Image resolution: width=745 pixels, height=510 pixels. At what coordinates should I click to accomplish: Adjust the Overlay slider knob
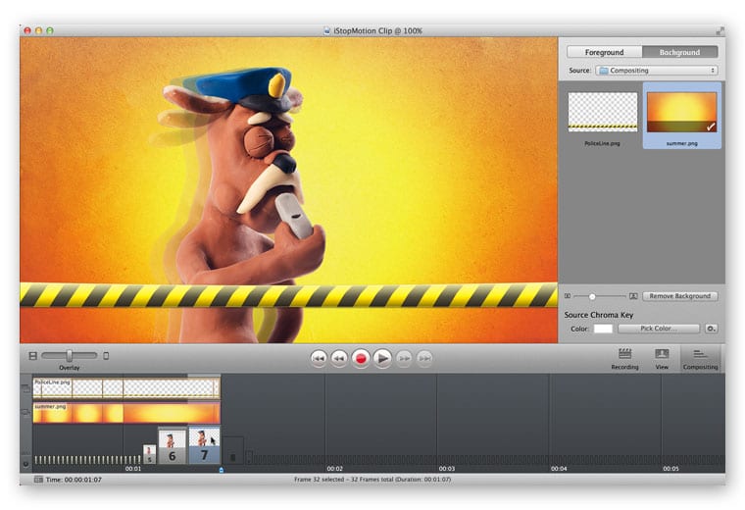tap(70, 355)
